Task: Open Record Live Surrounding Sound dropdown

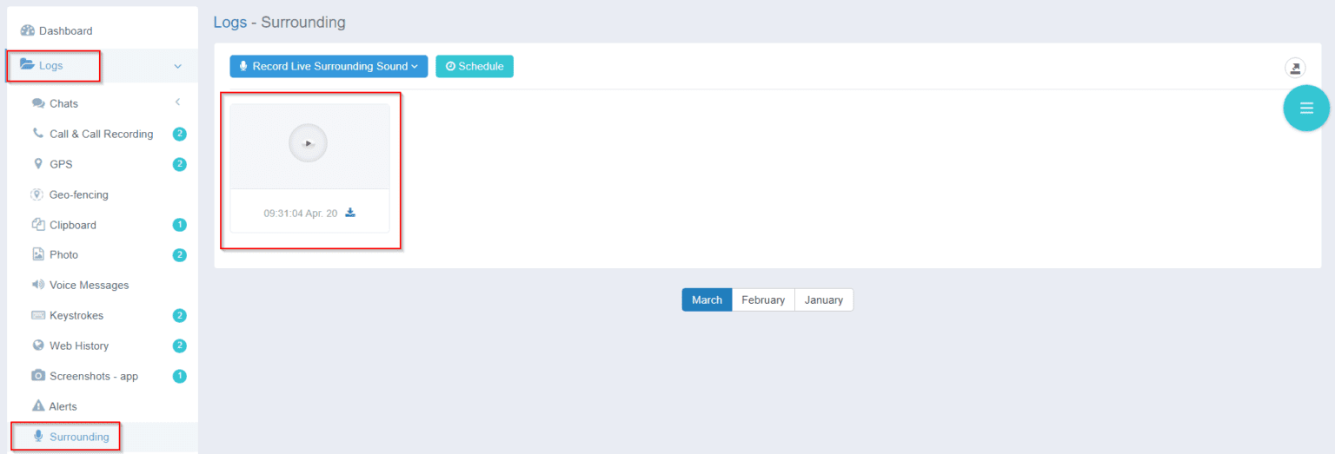Action: click(x=329, y=67)
